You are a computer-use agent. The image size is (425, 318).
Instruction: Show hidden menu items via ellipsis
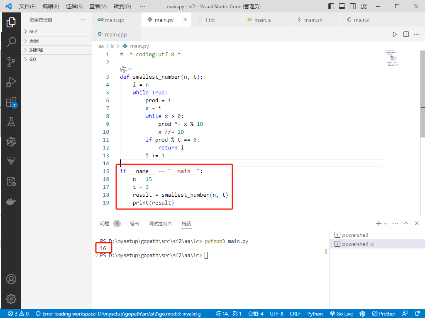[142, 6]
